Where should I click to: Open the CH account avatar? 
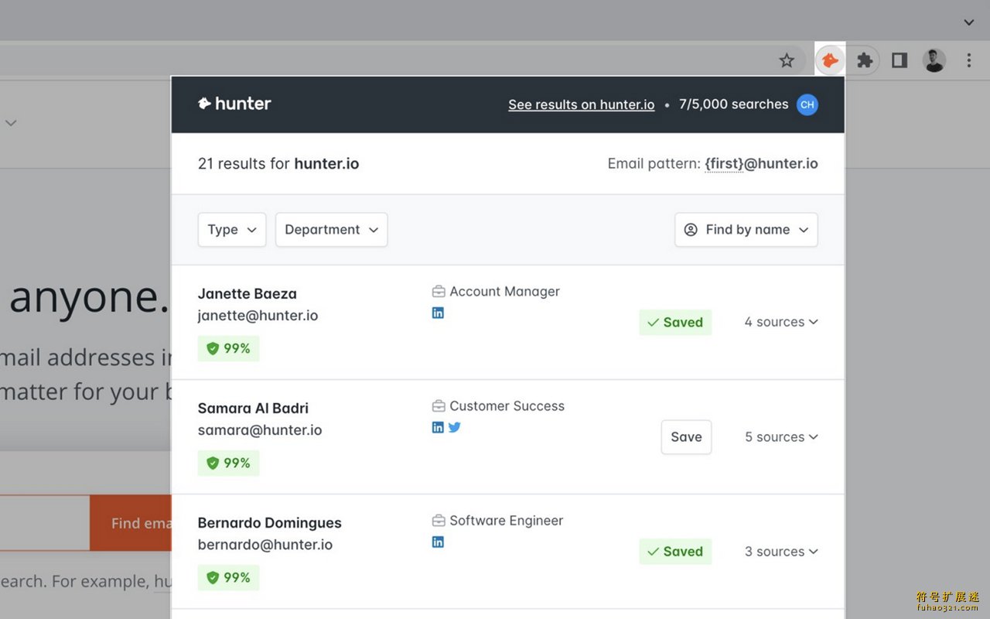[x=807, y=104]
